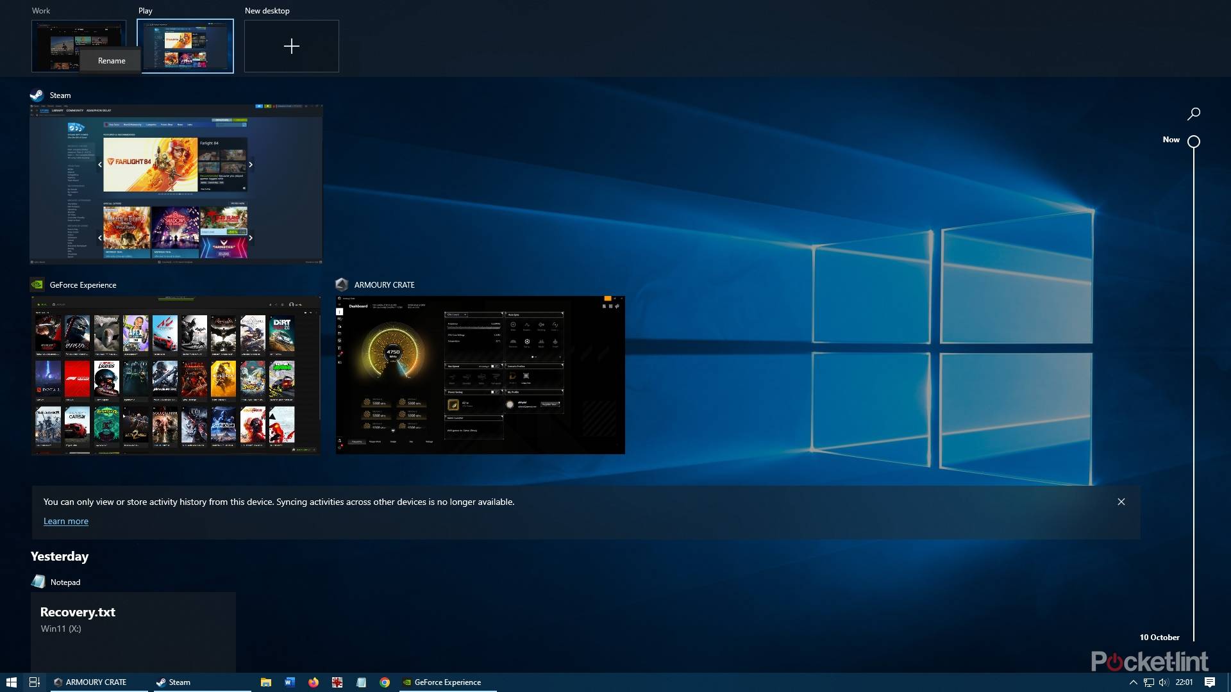Launch Firefox from the taskbar
Image resolution: width=1231 pixels, height=692 pixels.
pyautogui.click(x=313, y=682)
